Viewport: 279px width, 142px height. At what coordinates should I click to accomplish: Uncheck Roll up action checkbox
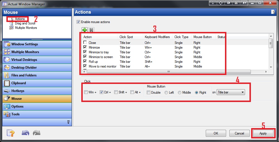pos(85,61)
